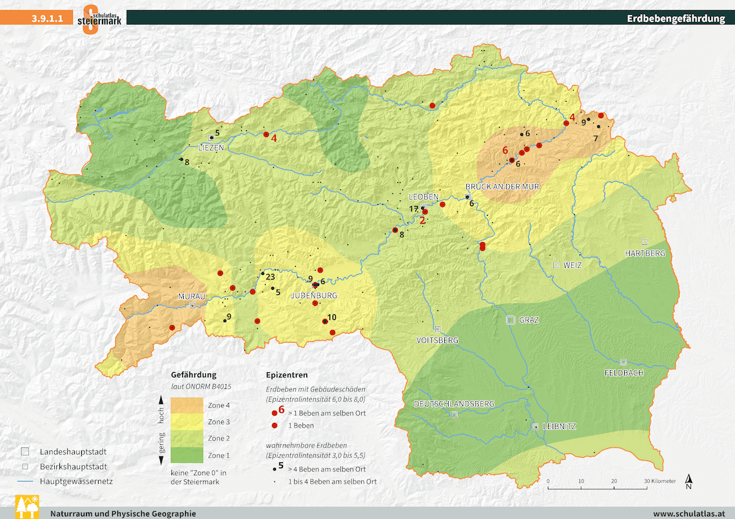
Task: Click the Hauptgewässernetz line symbol in legend
Action: pyautogui.click(x=24, y=481)
